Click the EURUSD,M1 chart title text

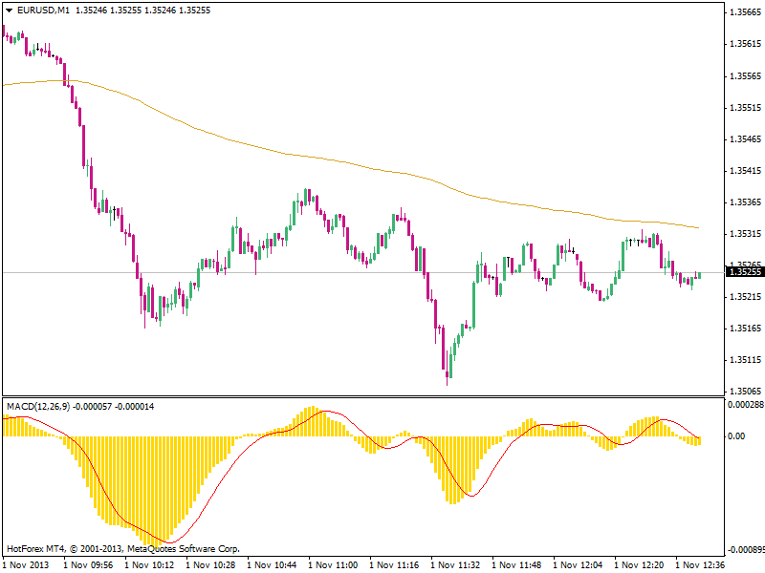point(43,11)
